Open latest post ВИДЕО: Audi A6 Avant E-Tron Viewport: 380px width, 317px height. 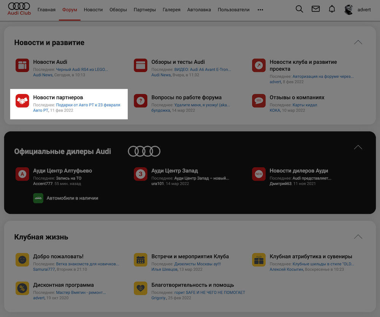tap(203, 69)
